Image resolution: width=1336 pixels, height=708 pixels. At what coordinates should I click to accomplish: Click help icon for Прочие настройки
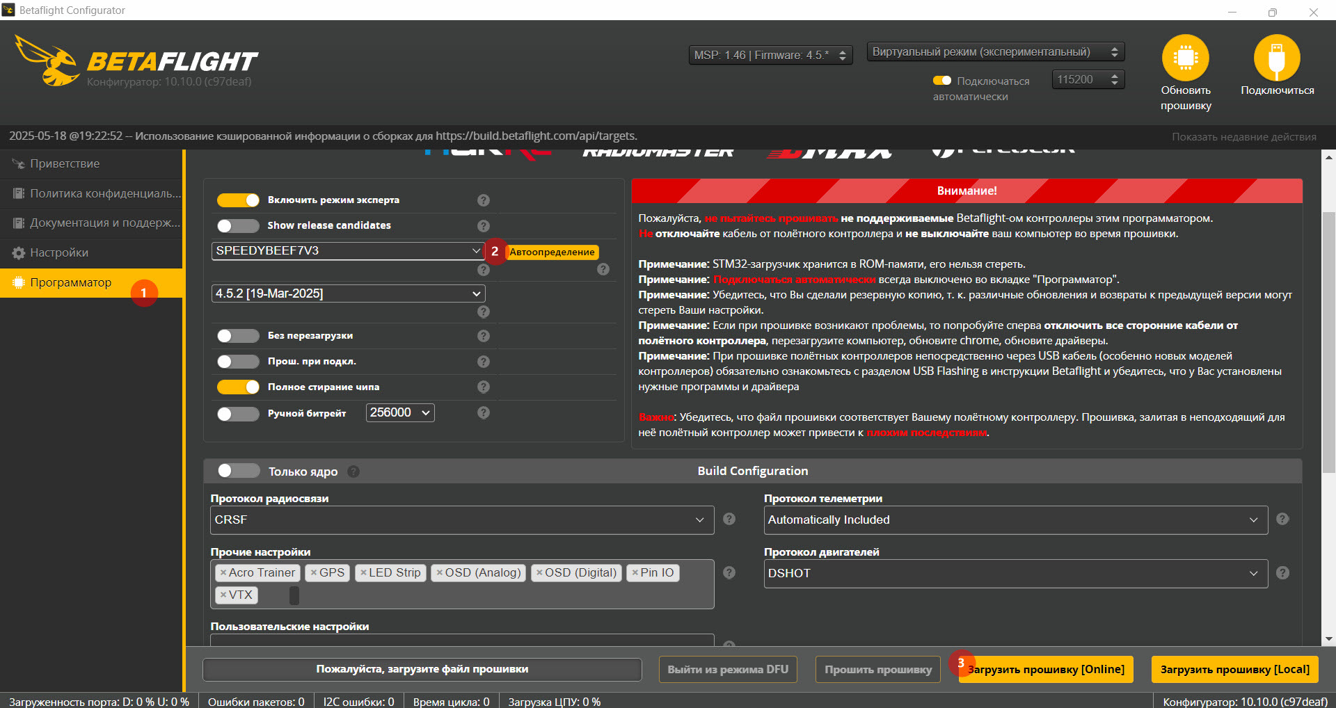point(729,572)
